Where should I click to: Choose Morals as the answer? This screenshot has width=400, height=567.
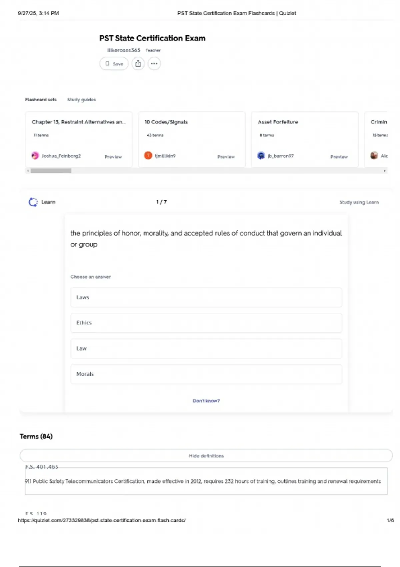coord(206,374)
